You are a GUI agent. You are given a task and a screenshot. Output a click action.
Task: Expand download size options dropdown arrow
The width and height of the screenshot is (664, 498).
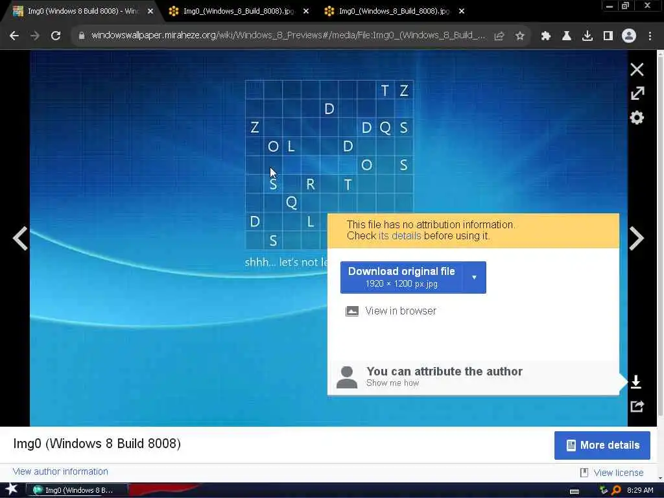point(474,278)
